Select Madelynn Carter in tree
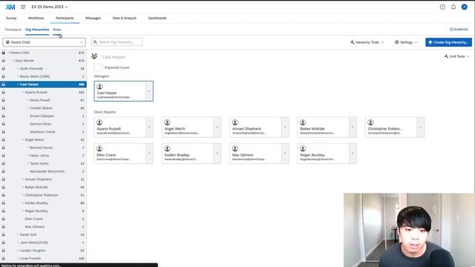The height and width of the screenshot is (267, 475). pyautogui.click(x=42, y=132)
